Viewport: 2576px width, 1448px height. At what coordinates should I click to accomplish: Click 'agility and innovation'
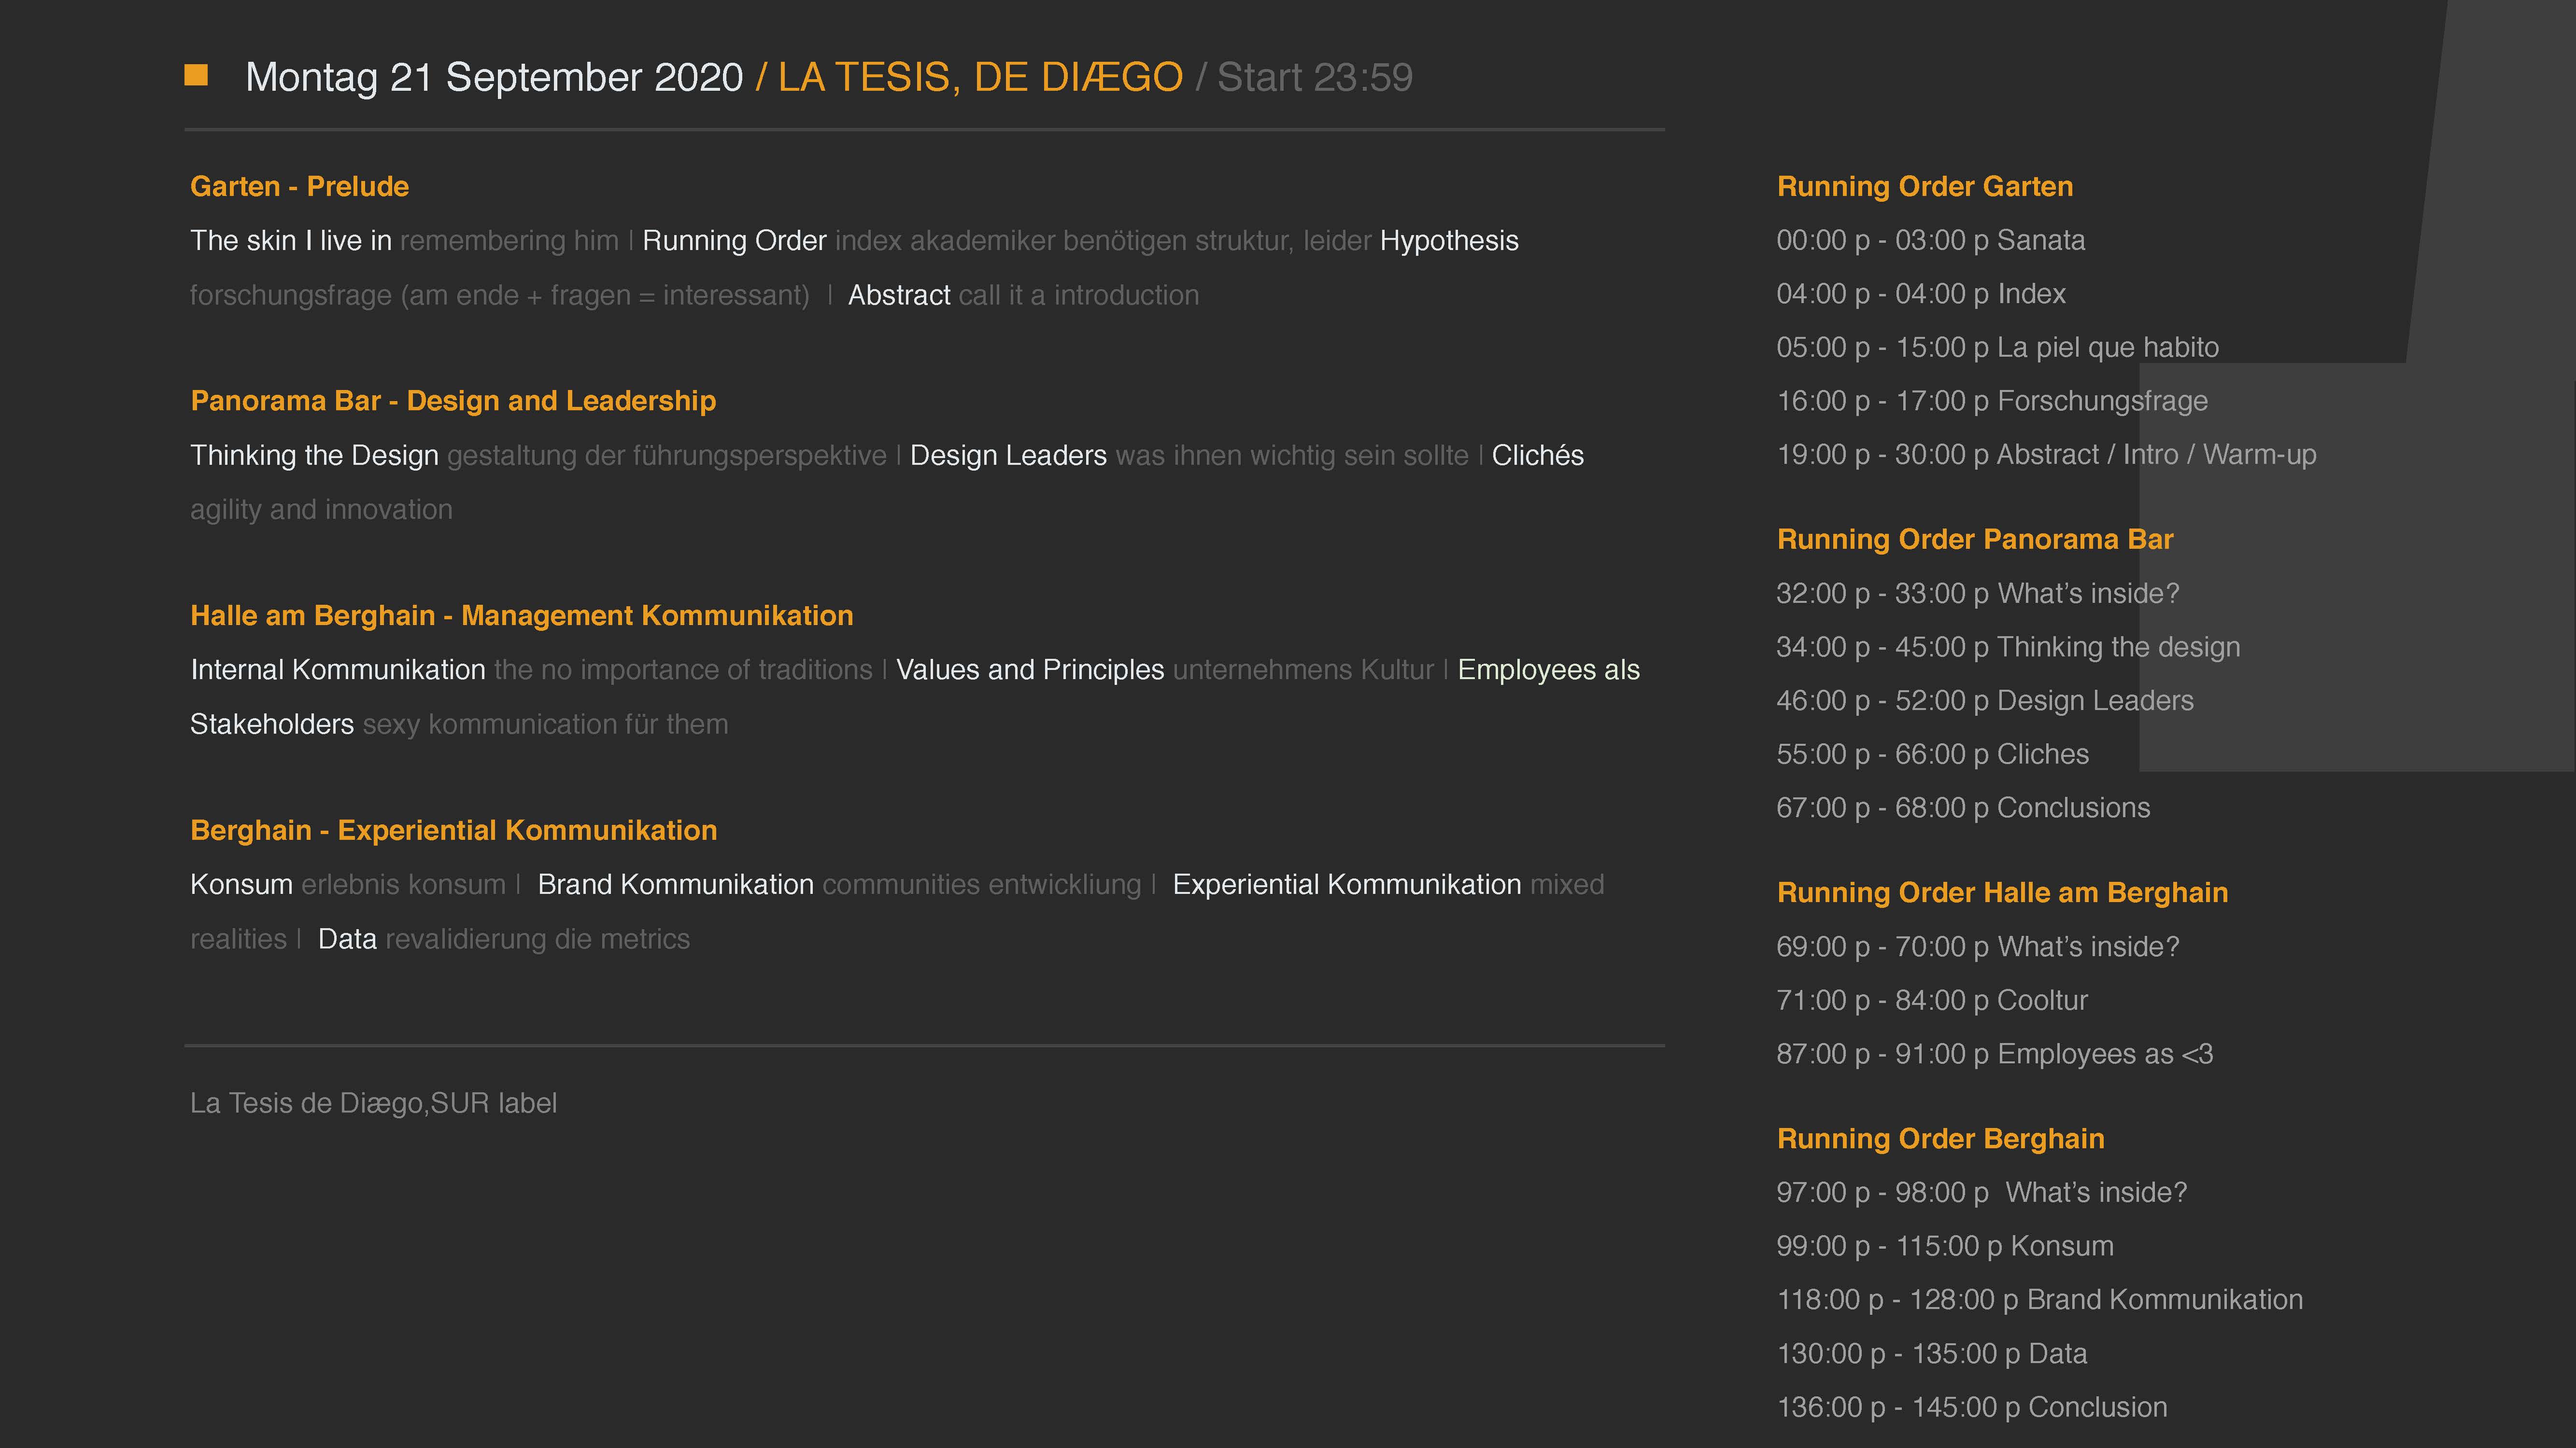(x=321, y=510)
